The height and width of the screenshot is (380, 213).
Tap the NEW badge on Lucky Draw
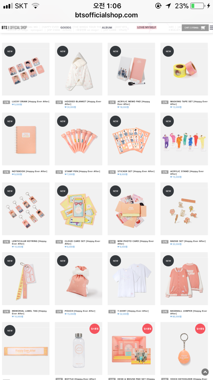point(10,51)
